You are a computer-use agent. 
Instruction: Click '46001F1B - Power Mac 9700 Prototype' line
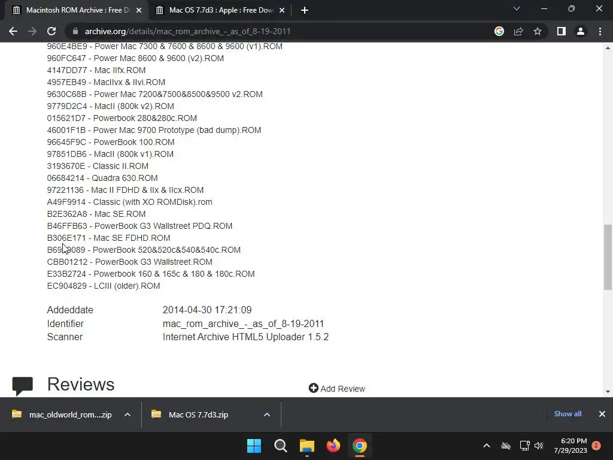pos(154,130)
